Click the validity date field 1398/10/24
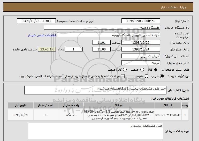 [141, 49]
